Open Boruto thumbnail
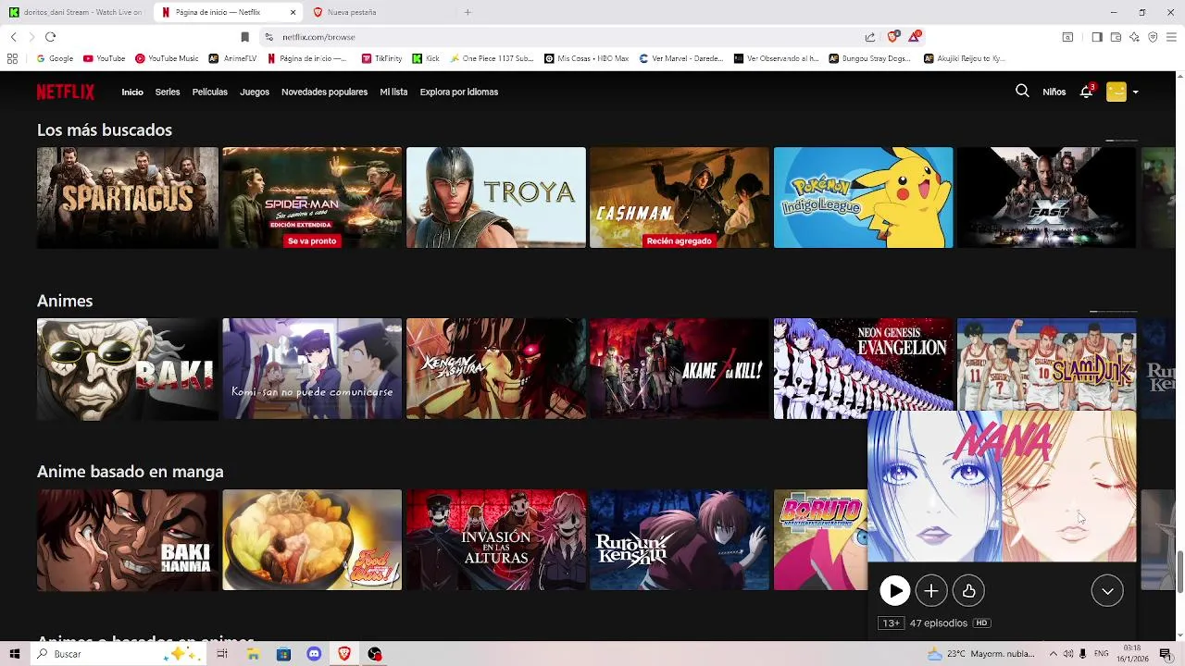Viewport: 1185px width, 666px height. [820, 540]
